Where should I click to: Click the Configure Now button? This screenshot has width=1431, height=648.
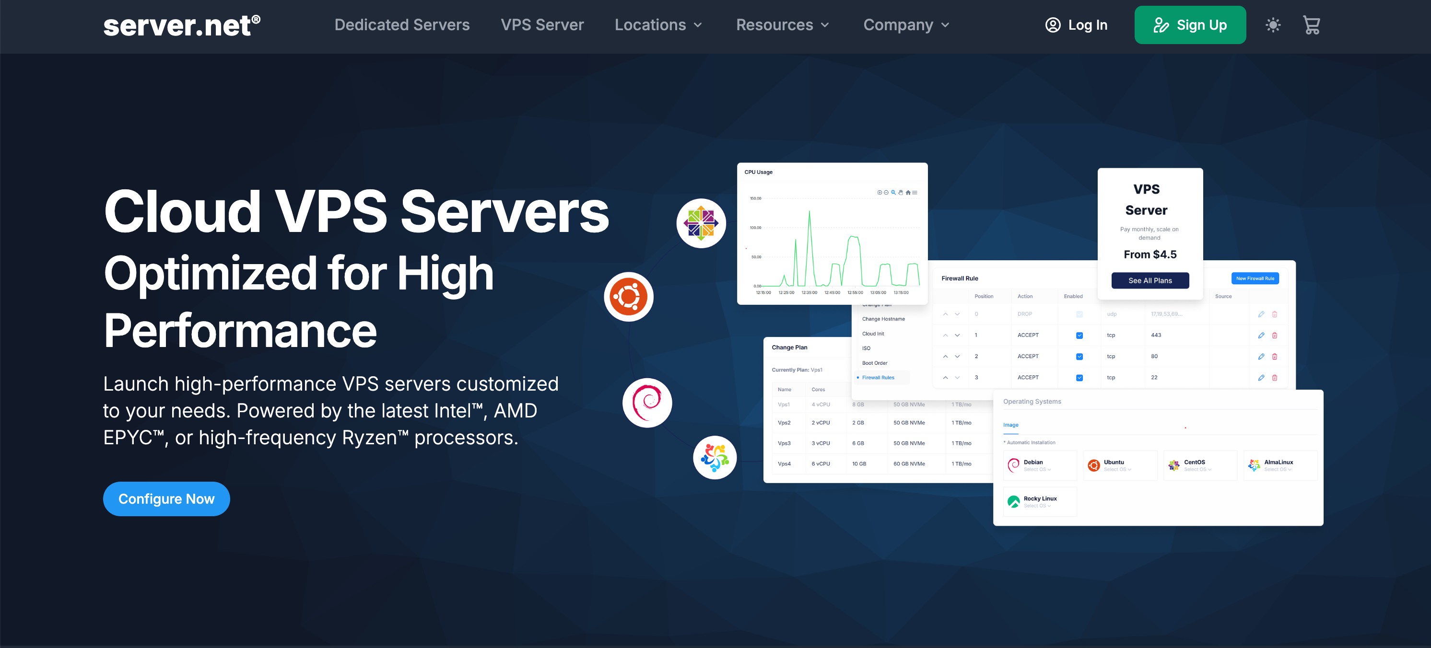pos(166,498)
